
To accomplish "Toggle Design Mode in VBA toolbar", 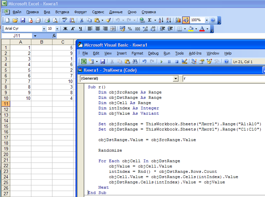I will point(185,61).
